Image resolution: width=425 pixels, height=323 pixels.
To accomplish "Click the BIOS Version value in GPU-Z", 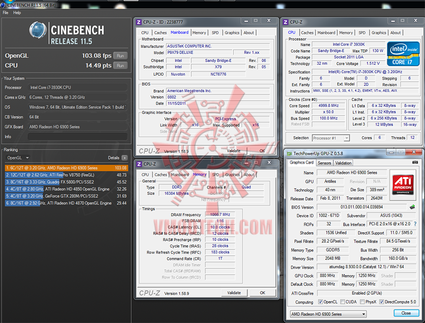I will click(362, 207).
